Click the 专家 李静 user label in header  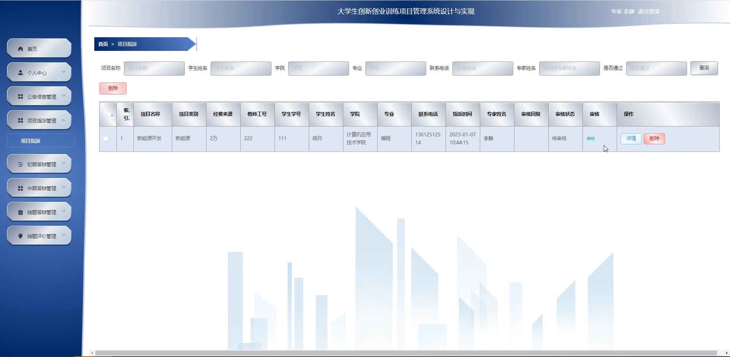click(x=622, y=11)
